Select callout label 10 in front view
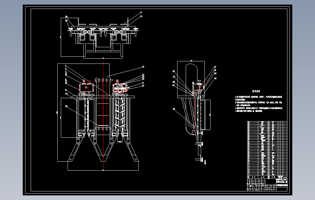The height and width of the screenshot is (200, 315). coord(66,94)
